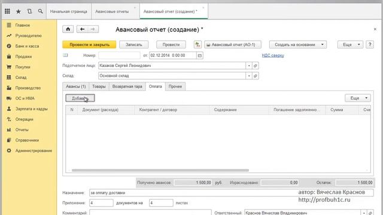Open help with question mark button
The width and height of the screenshot is (383, 215).
pos(370,45)
